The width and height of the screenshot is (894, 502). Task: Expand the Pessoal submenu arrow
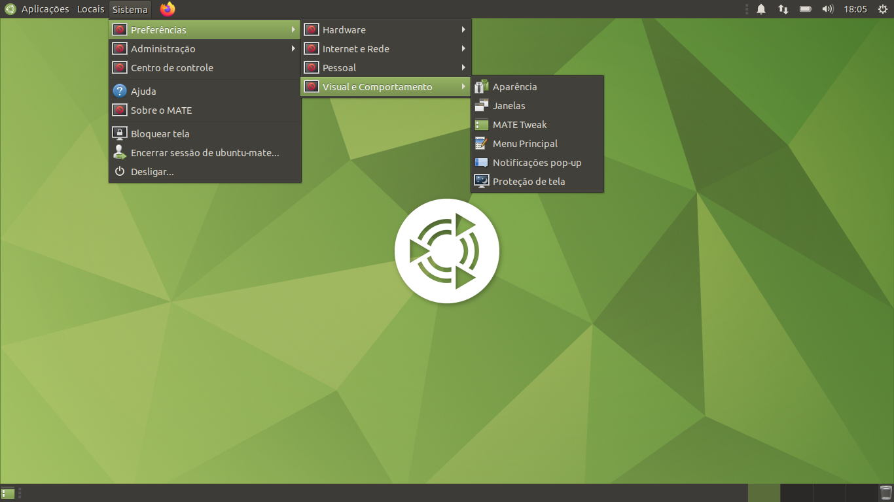(463, 68)
